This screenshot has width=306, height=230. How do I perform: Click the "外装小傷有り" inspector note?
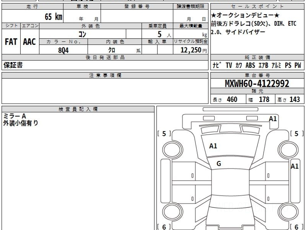coord(21,123)
